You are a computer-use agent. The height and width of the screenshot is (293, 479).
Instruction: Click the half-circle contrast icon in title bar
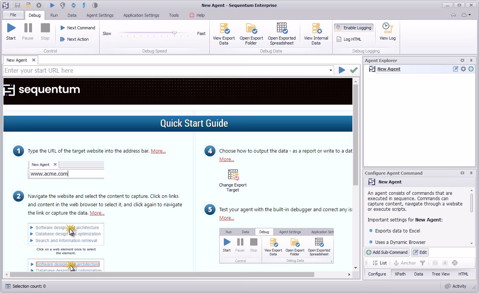[x=95, y=5]
